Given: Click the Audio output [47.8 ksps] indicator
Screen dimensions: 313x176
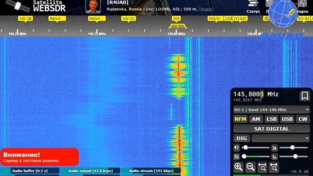Looking at the screenshot, I should click(x=90, y=171).
